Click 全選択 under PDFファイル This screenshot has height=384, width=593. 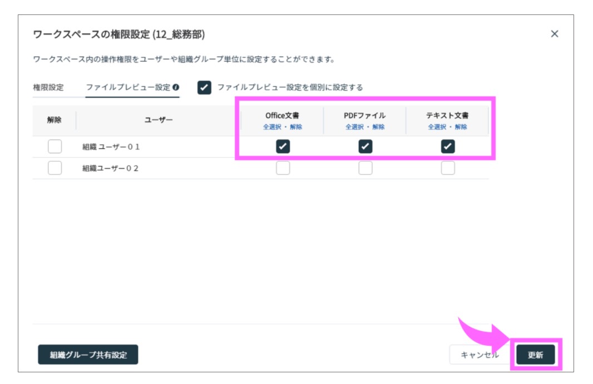(x=355, y=127)
